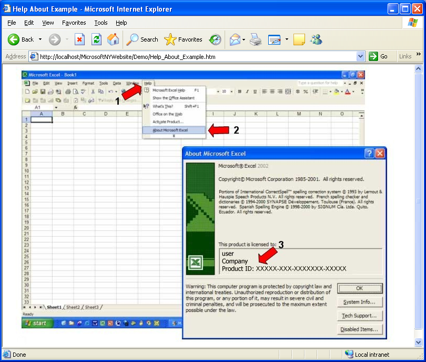Click the Forward arrow button in IE
Screen dimensions: 426x362
click(x=55, y=39)
